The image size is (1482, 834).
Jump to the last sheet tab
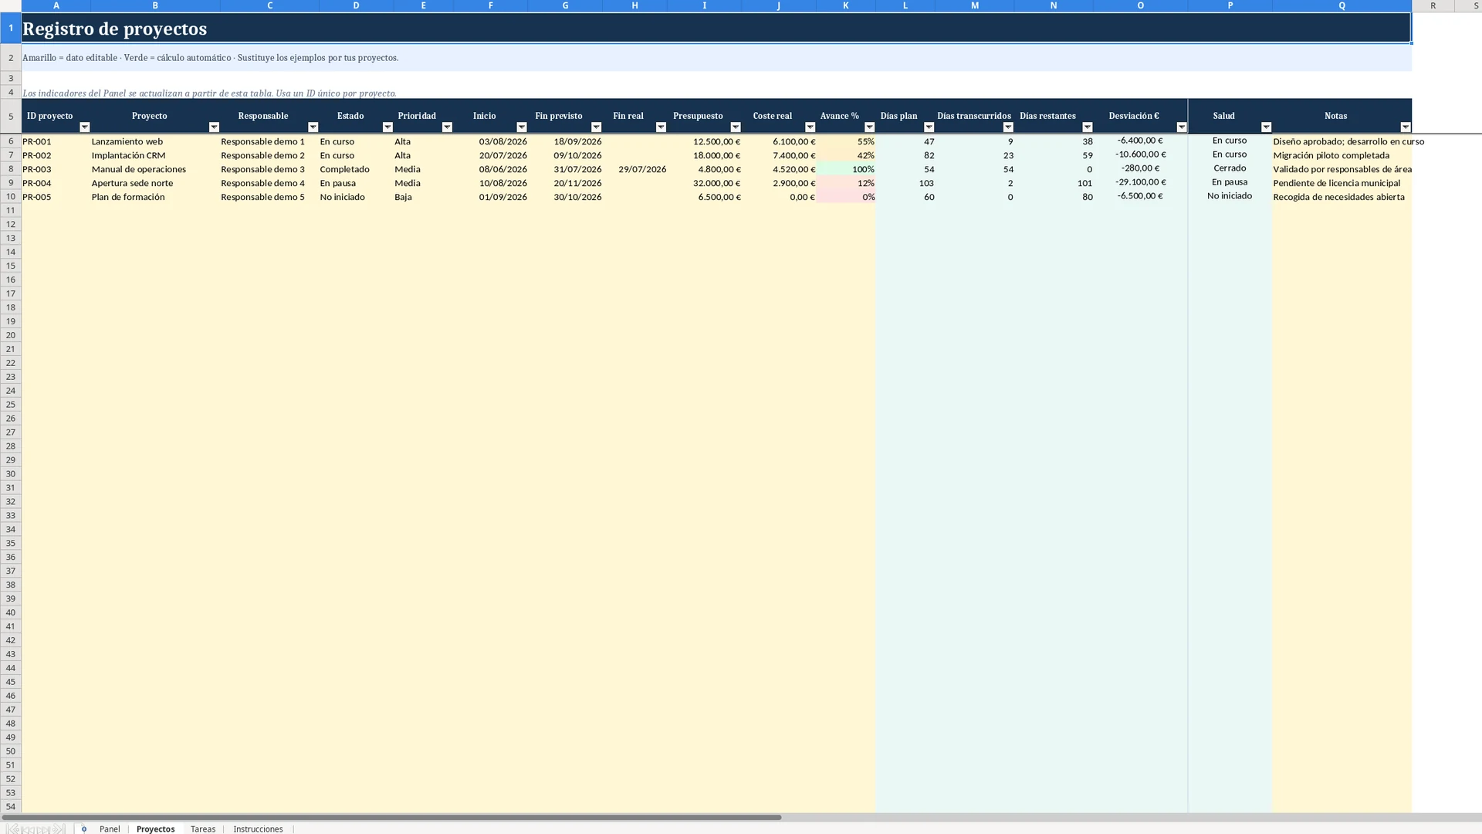[59, 829]
